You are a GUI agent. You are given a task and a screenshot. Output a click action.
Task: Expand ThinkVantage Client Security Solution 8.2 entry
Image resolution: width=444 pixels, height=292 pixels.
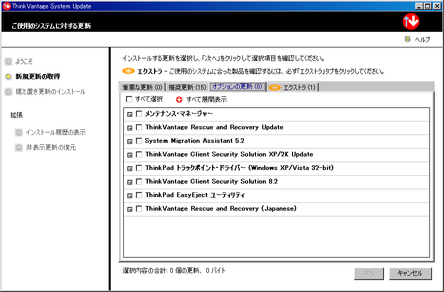point(130,182)
